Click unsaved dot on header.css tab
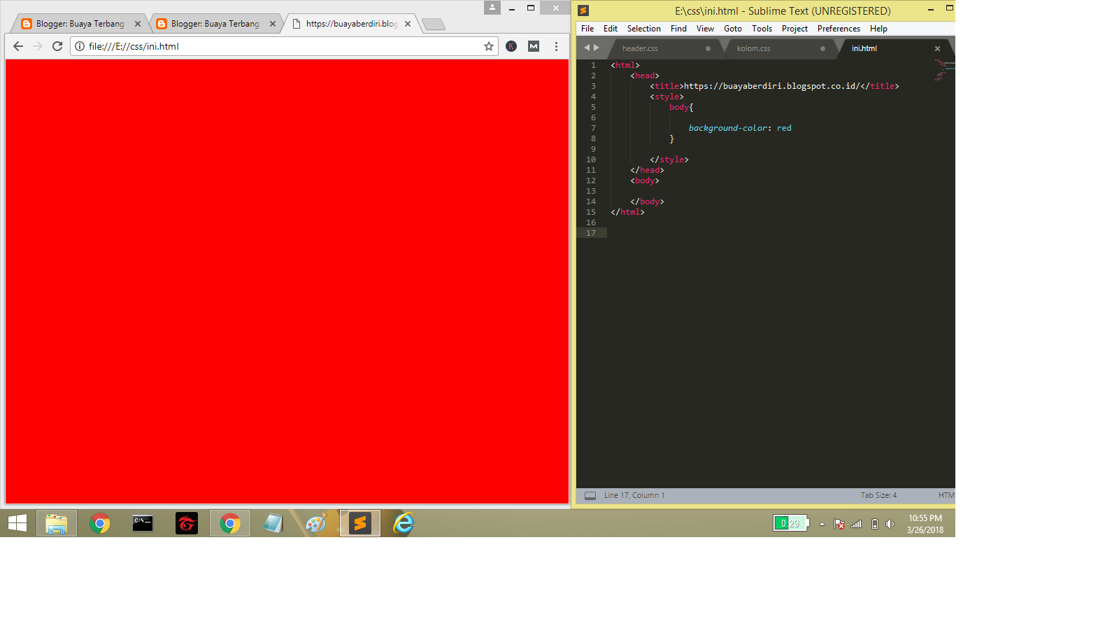The height and width of the screenshot is (626, 1119). point(708,48)
